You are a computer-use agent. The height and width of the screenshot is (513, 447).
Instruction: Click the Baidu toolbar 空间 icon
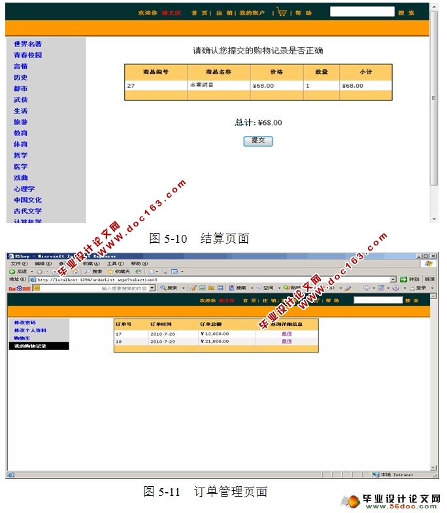(x=259, y=288)
